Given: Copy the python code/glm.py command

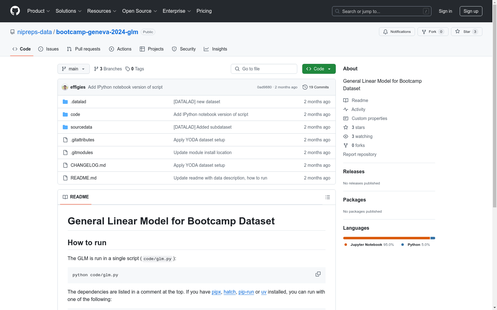Looking at the screenshot, I should tap(318, 274).
